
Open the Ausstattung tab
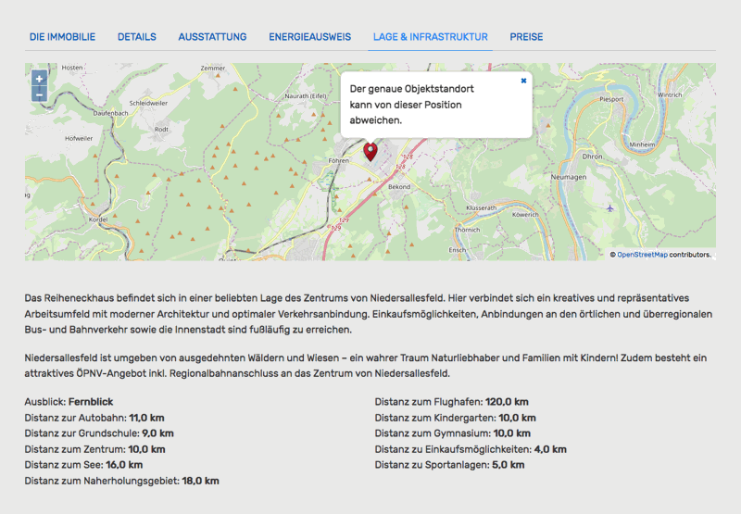(213, 37)
